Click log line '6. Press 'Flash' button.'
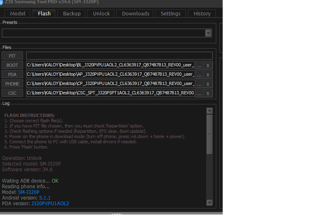331x221 pixels. click(x=26, y=147)
